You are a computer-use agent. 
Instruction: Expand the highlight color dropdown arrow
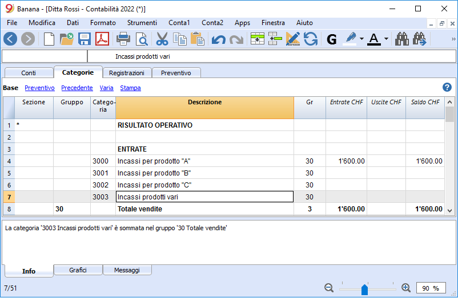[x=361, y=39]
